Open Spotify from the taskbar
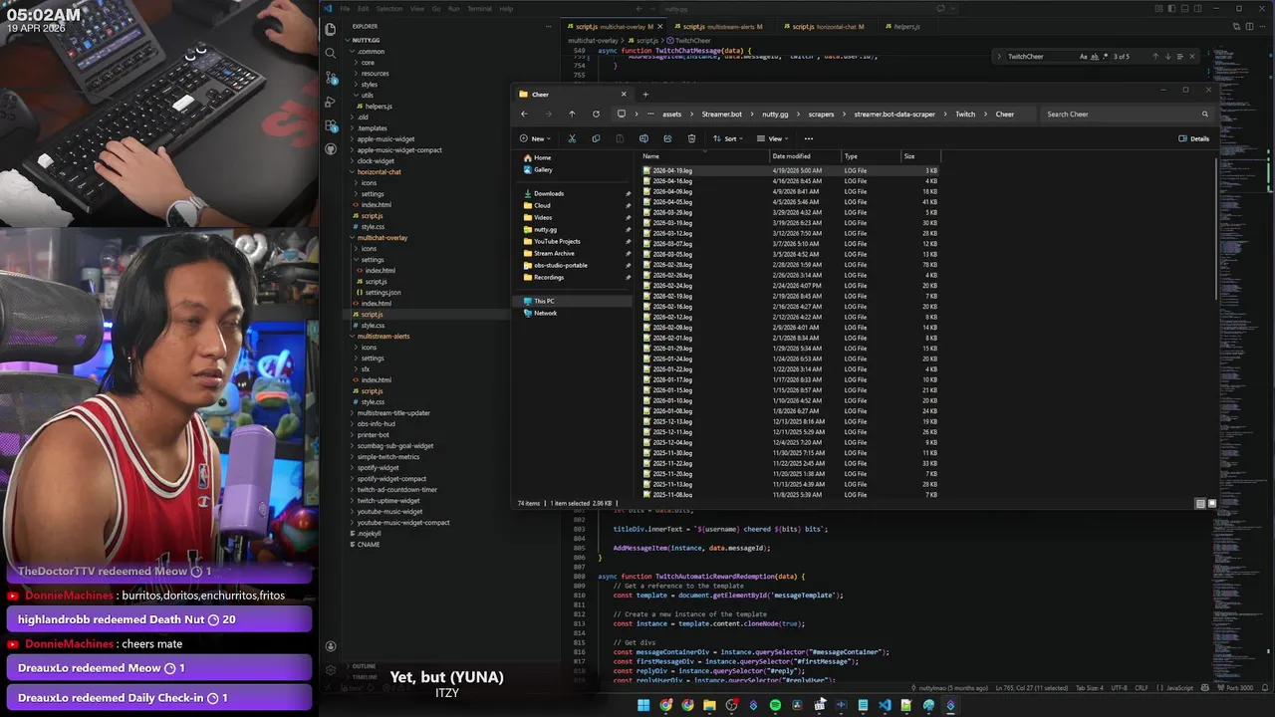 click(x=775, y=705)
